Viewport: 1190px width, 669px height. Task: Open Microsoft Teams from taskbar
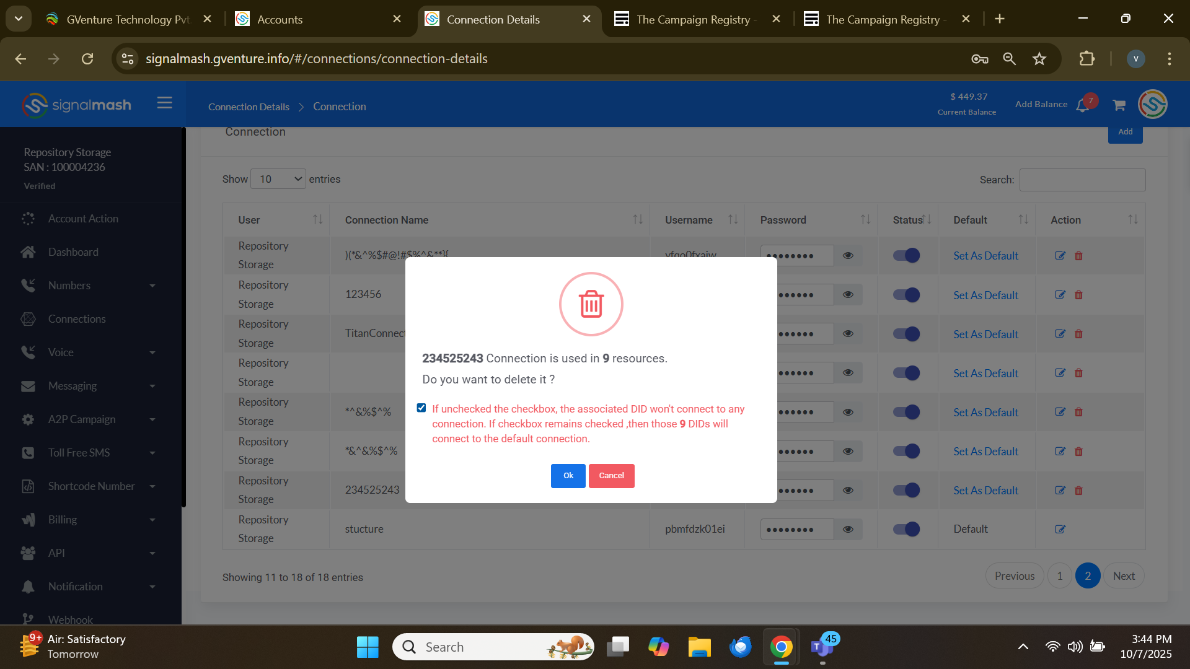coord(822,647)
